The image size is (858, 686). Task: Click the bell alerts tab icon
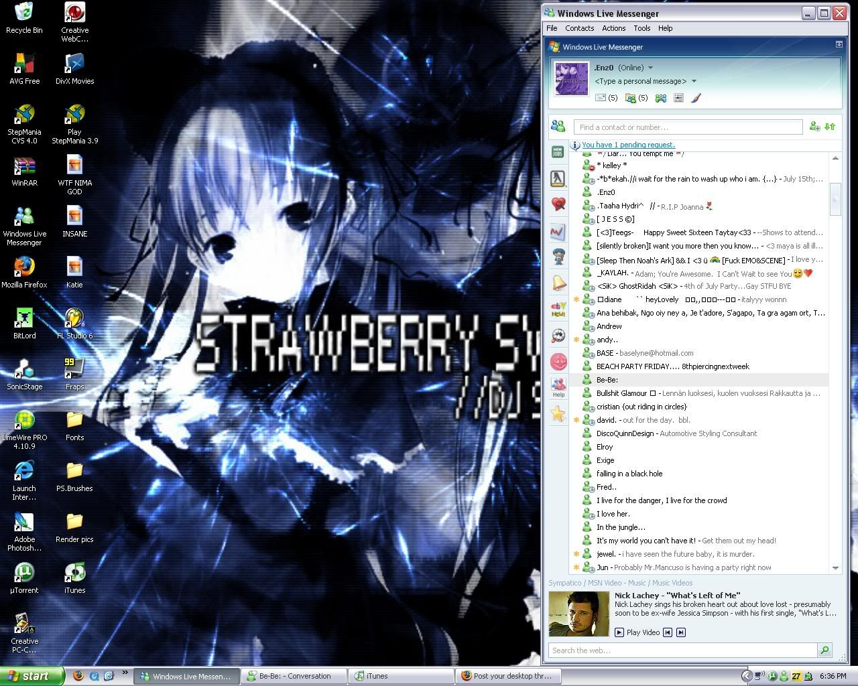pos(558,283)
